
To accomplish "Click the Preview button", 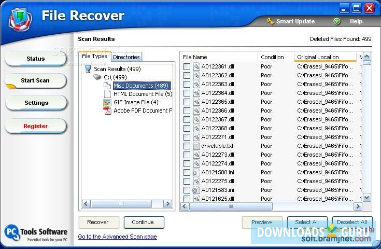I will 262,222.
